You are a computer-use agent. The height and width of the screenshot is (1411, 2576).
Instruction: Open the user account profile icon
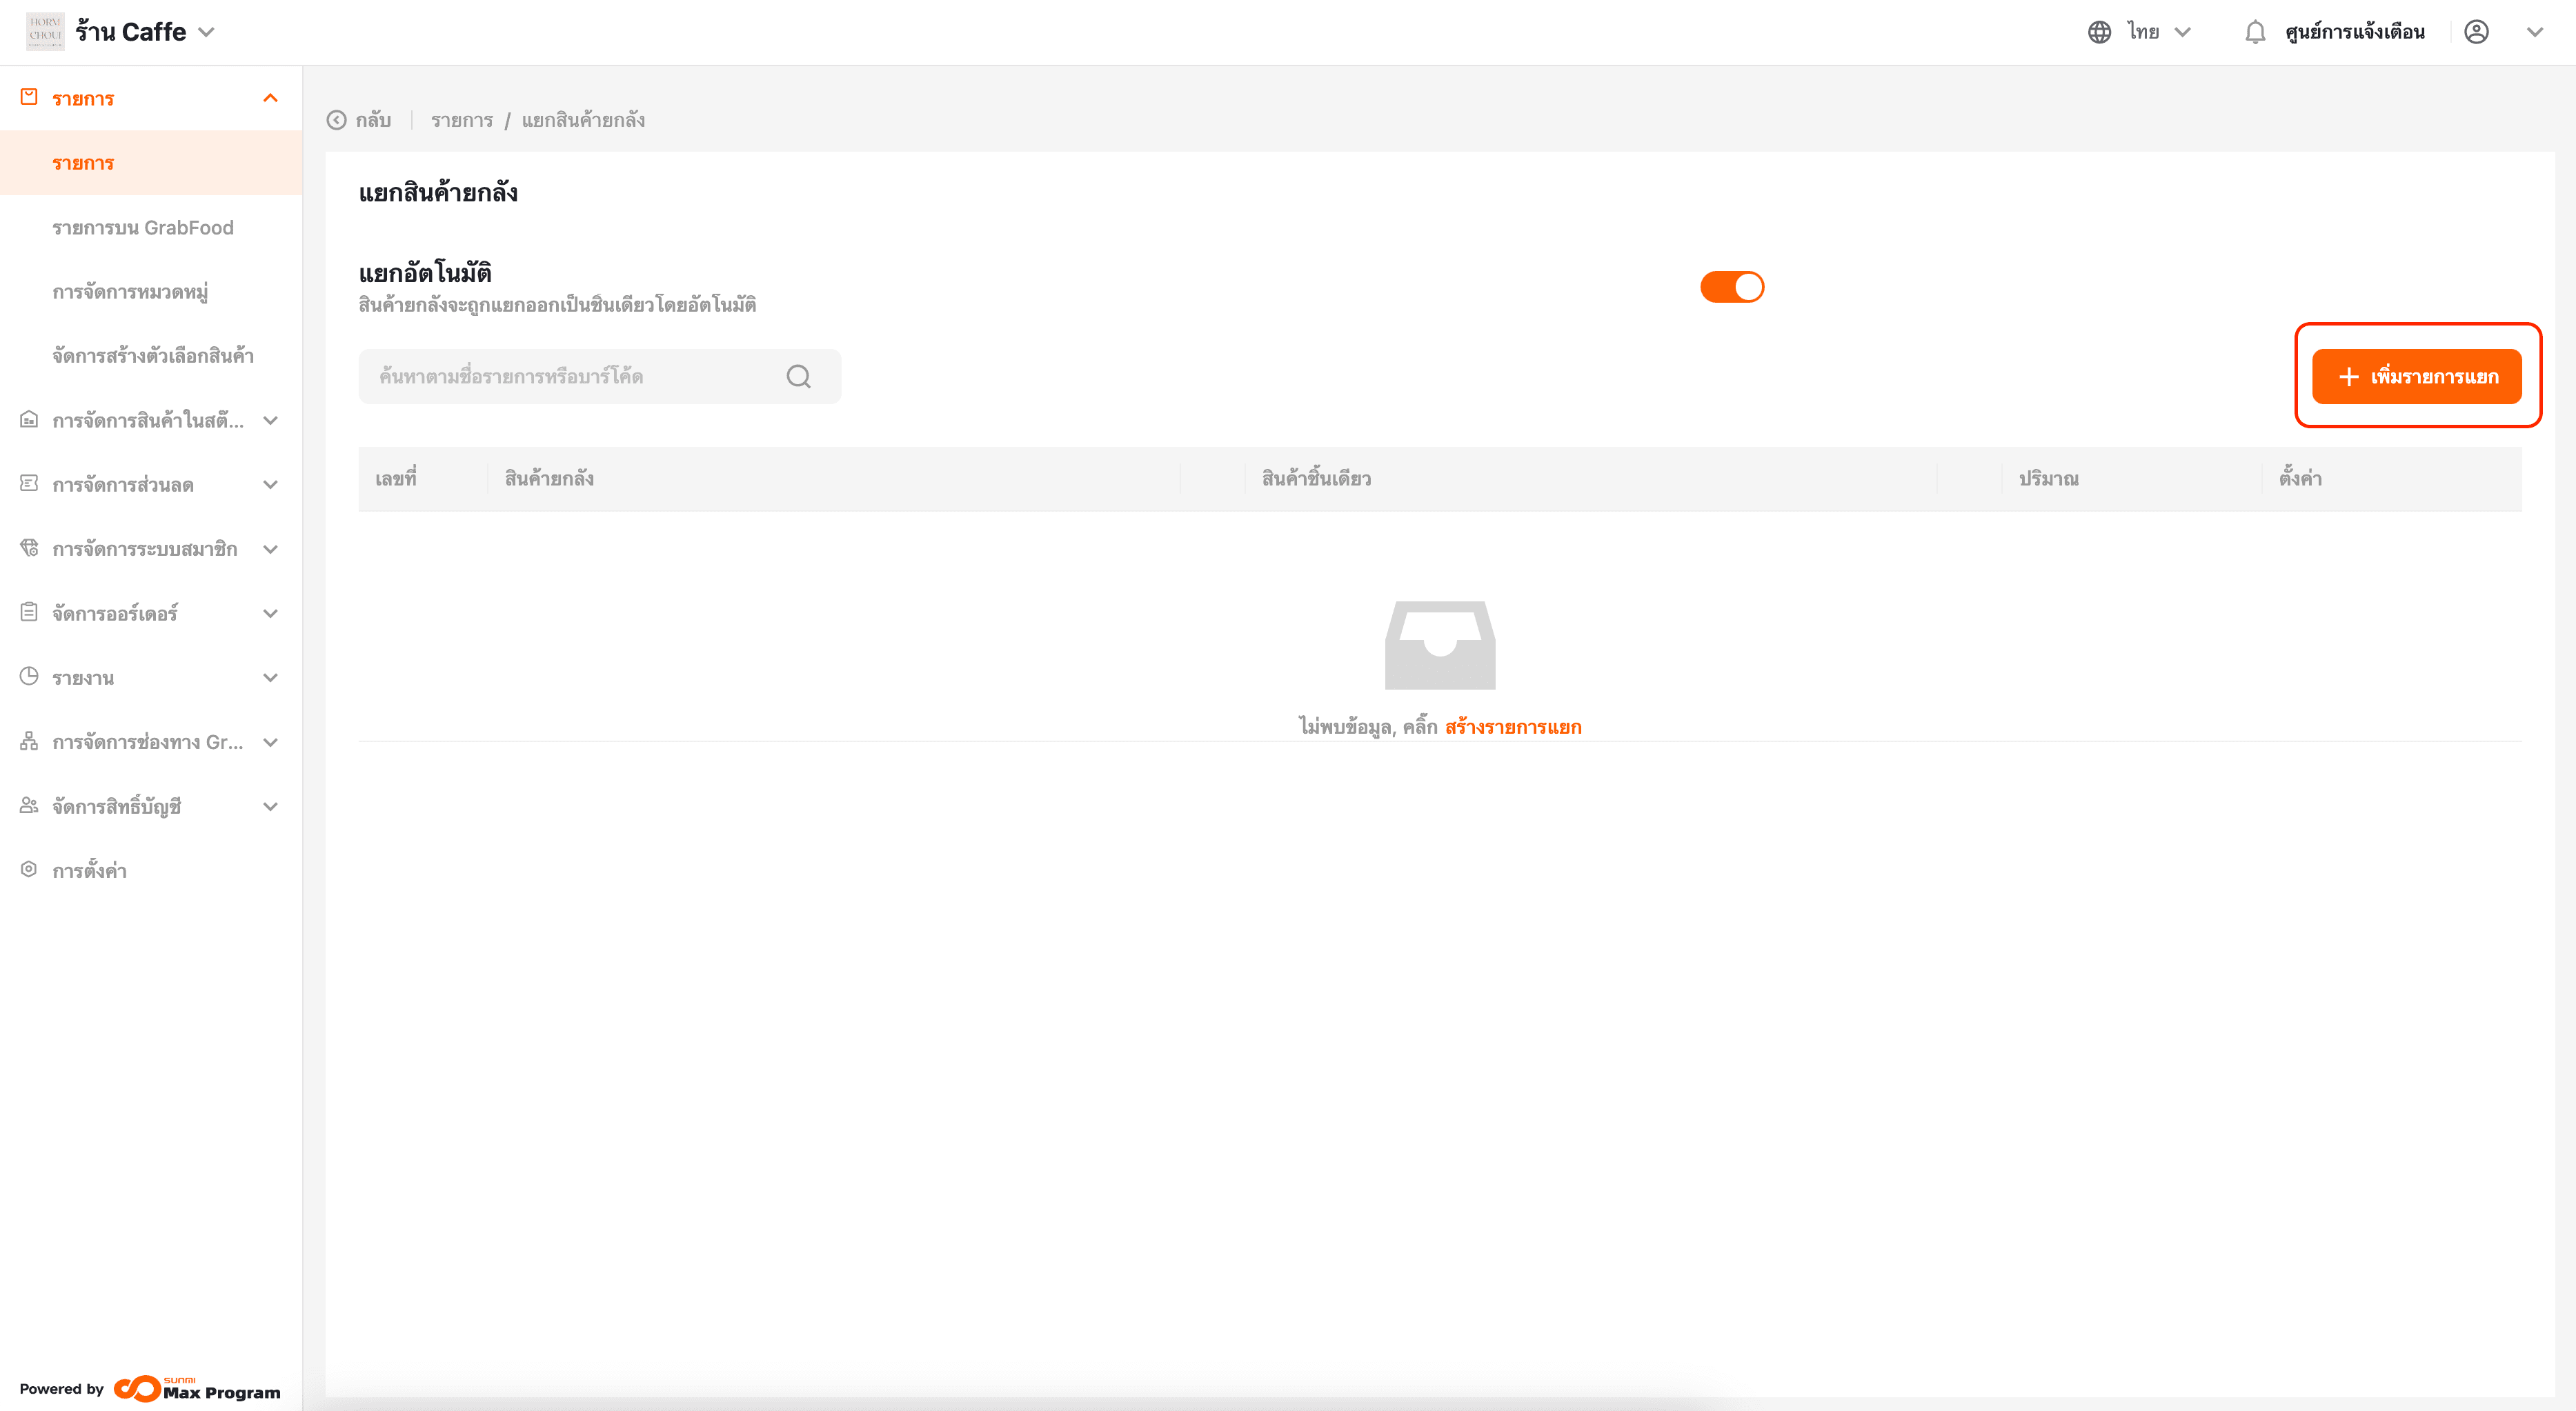2476,32
